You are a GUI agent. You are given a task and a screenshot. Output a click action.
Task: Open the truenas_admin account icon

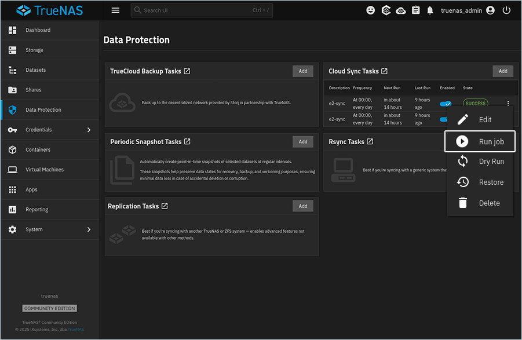[490, 10]
